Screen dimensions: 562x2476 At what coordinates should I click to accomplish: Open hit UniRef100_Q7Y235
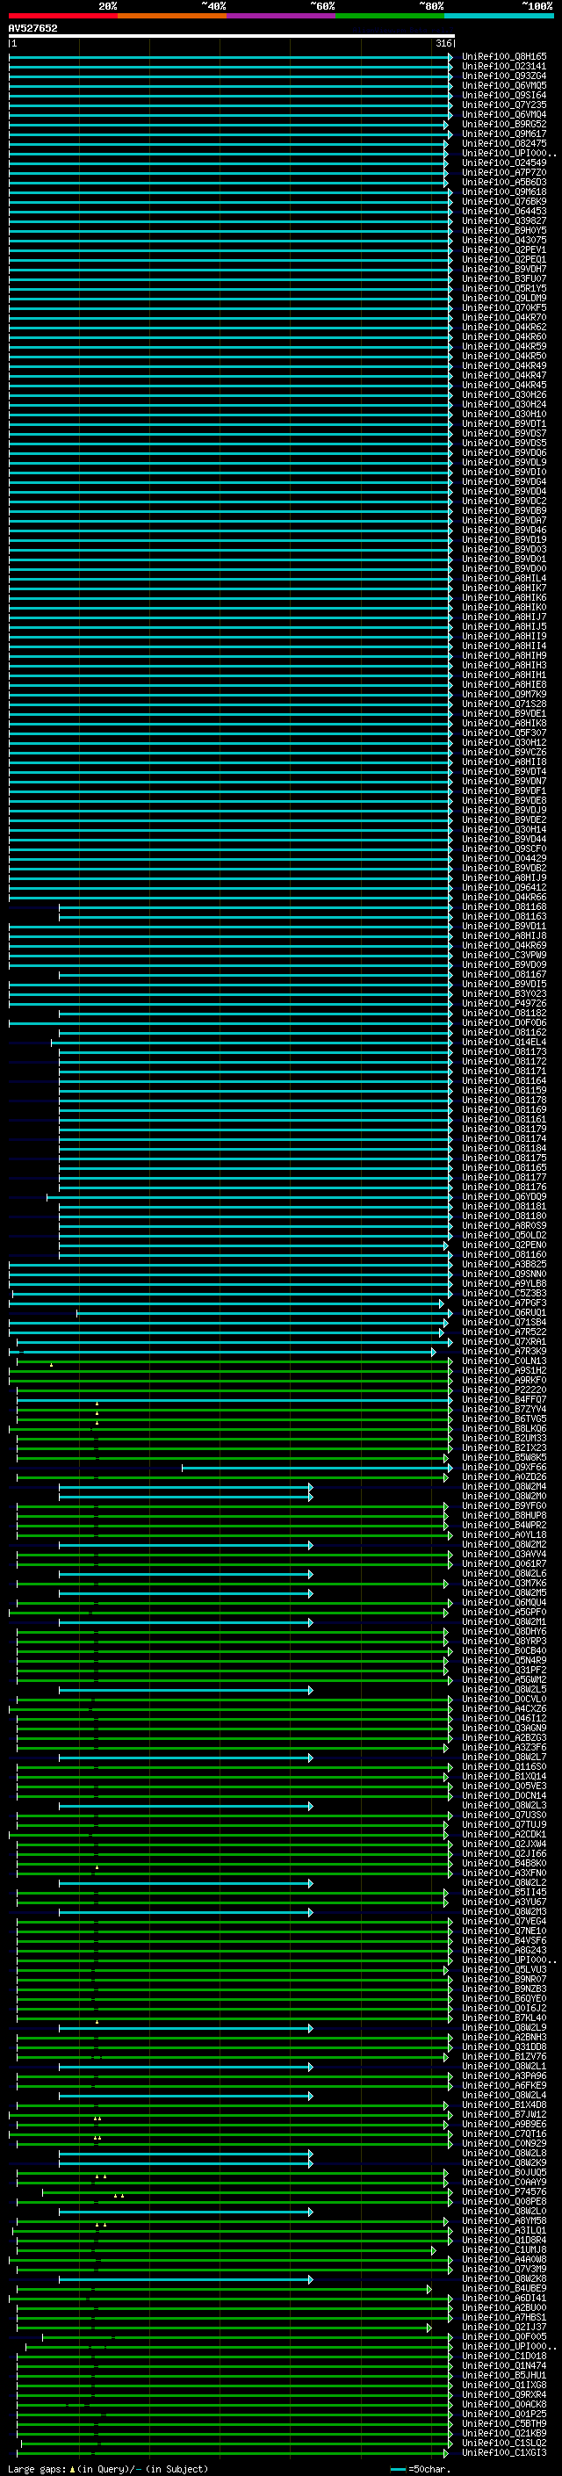(504, 105)
